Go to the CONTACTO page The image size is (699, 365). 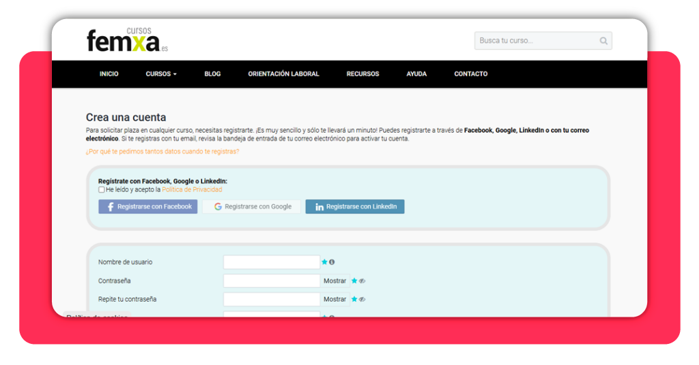471,74
